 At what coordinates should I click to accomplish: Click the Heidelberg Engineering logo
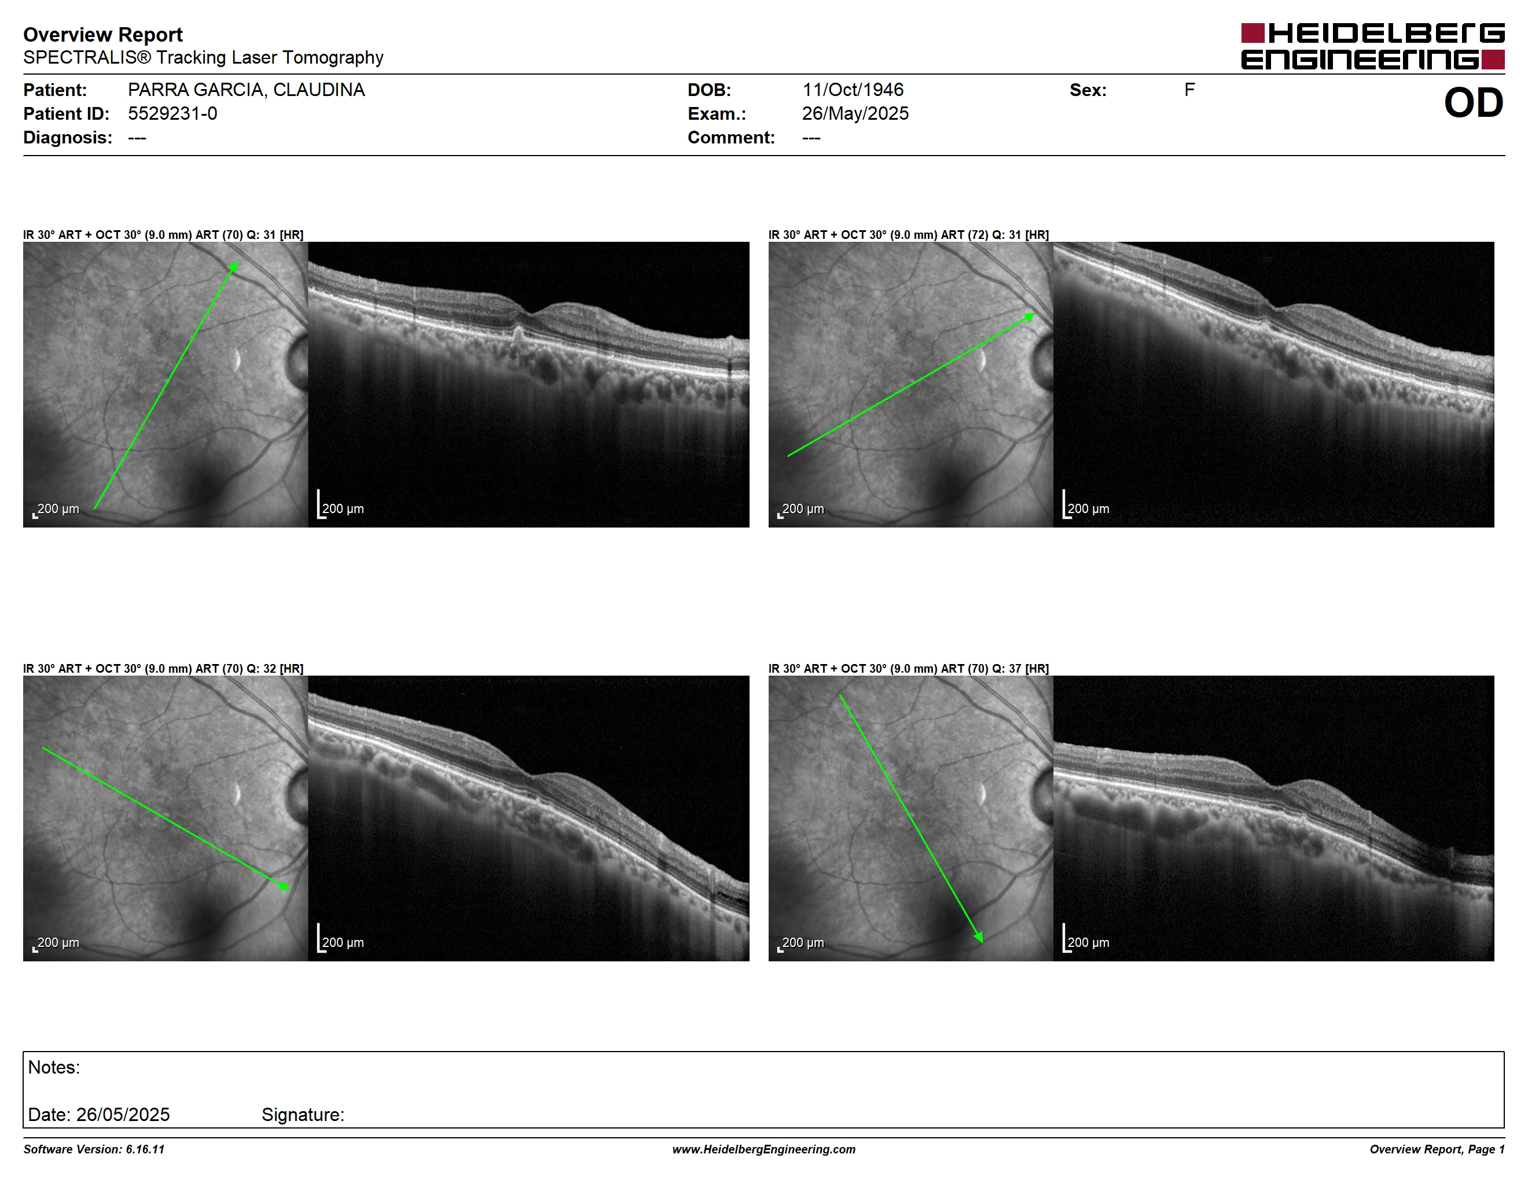point(1373,46)
